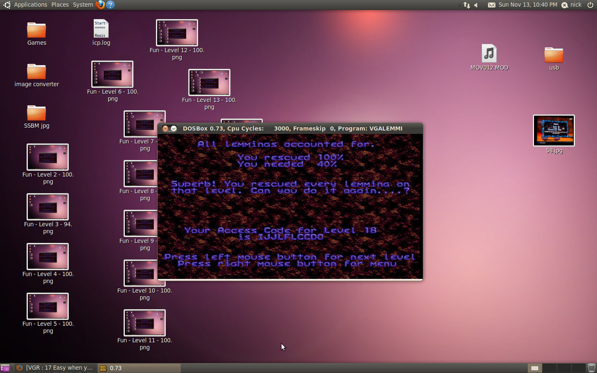Open the volume control in the panel
597x373 pixels.
(476, 5)
